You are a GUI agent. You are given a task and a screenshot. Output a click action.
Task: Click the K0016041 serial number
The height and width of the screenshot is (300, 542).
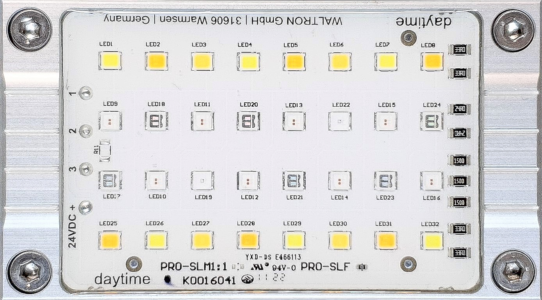pos(209,280)
